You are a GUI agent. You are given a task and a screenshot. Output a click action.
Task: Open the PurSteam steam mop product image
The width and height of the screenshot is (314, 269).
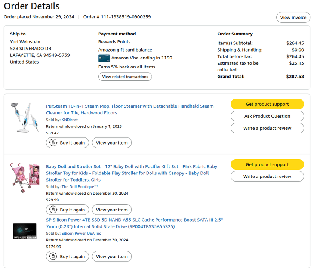coord(25,117)
